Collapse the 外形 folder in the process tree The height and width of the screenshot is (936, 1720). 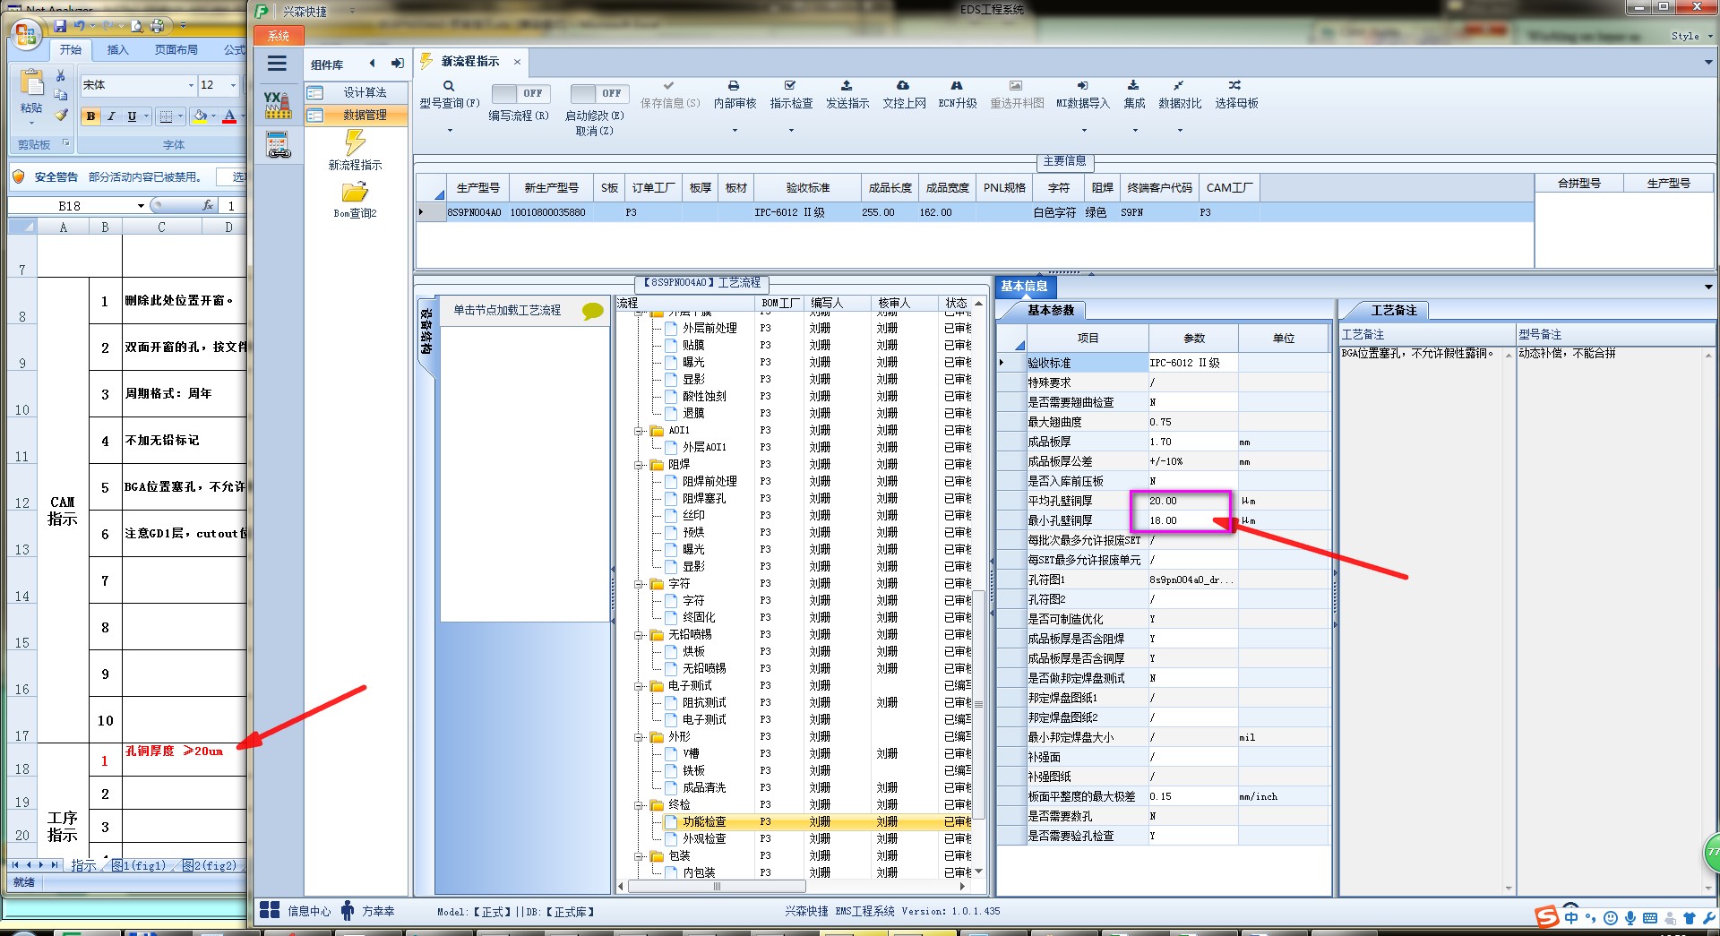(x=640, y=737)
